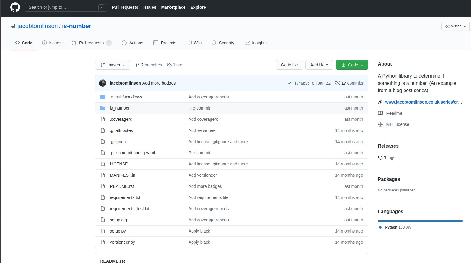
Task: Open the versioneer.py file name
Action: (122, 242)
